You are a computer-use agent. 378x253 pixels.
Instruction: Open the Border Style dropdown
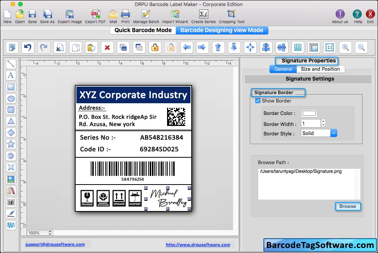point(319,133)
